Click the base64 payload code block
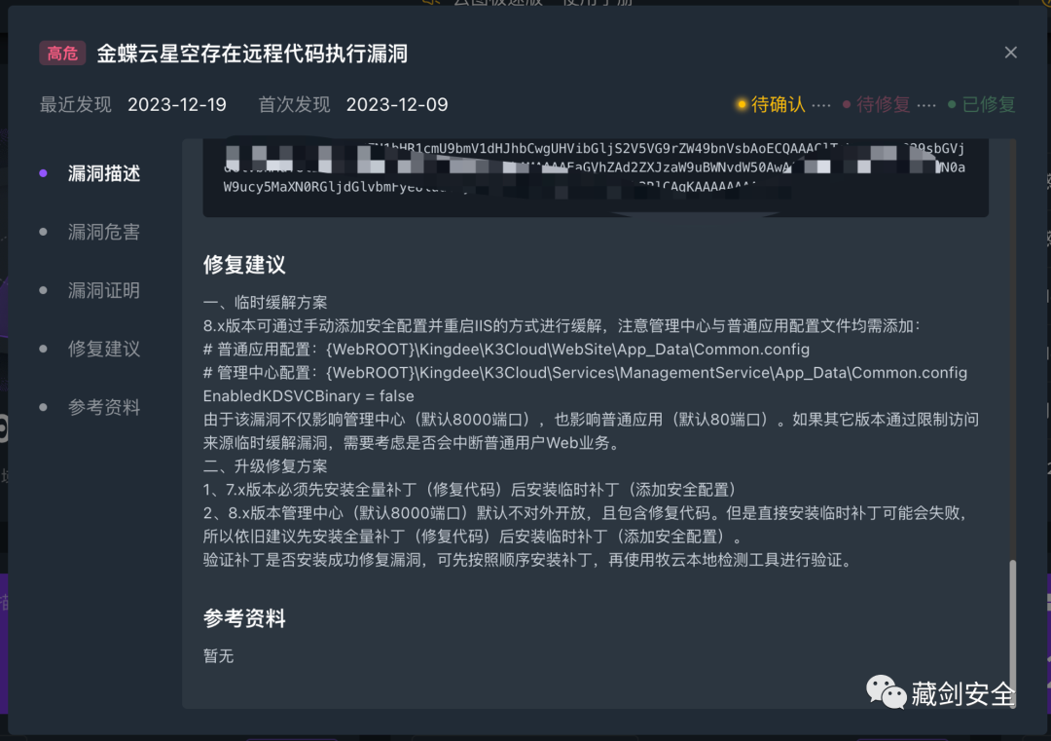The height and width of the screenshot is (741, 1051). pos(596,178)
